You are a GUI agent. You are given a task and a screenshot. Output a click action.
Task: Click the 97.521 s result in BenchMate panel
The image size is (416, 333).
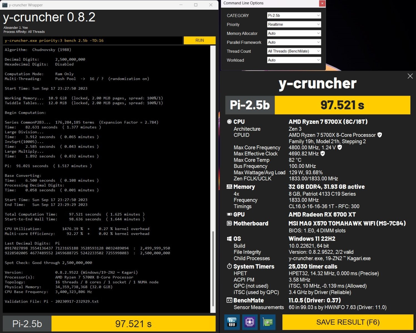coord(342,105)
